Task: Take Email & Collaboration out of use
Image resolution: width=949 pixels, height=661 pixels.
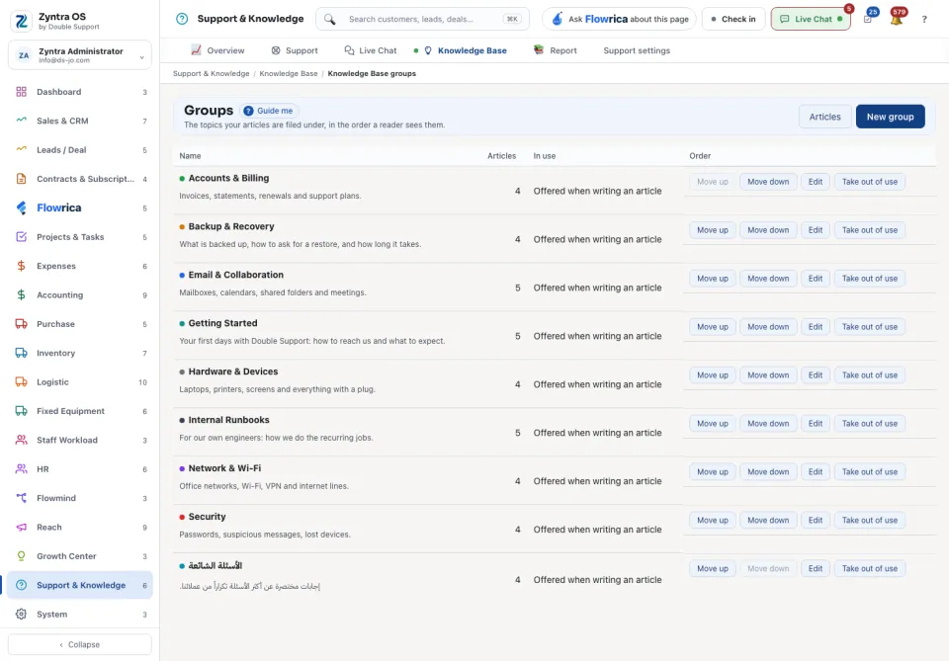Action: pos(869,279)
